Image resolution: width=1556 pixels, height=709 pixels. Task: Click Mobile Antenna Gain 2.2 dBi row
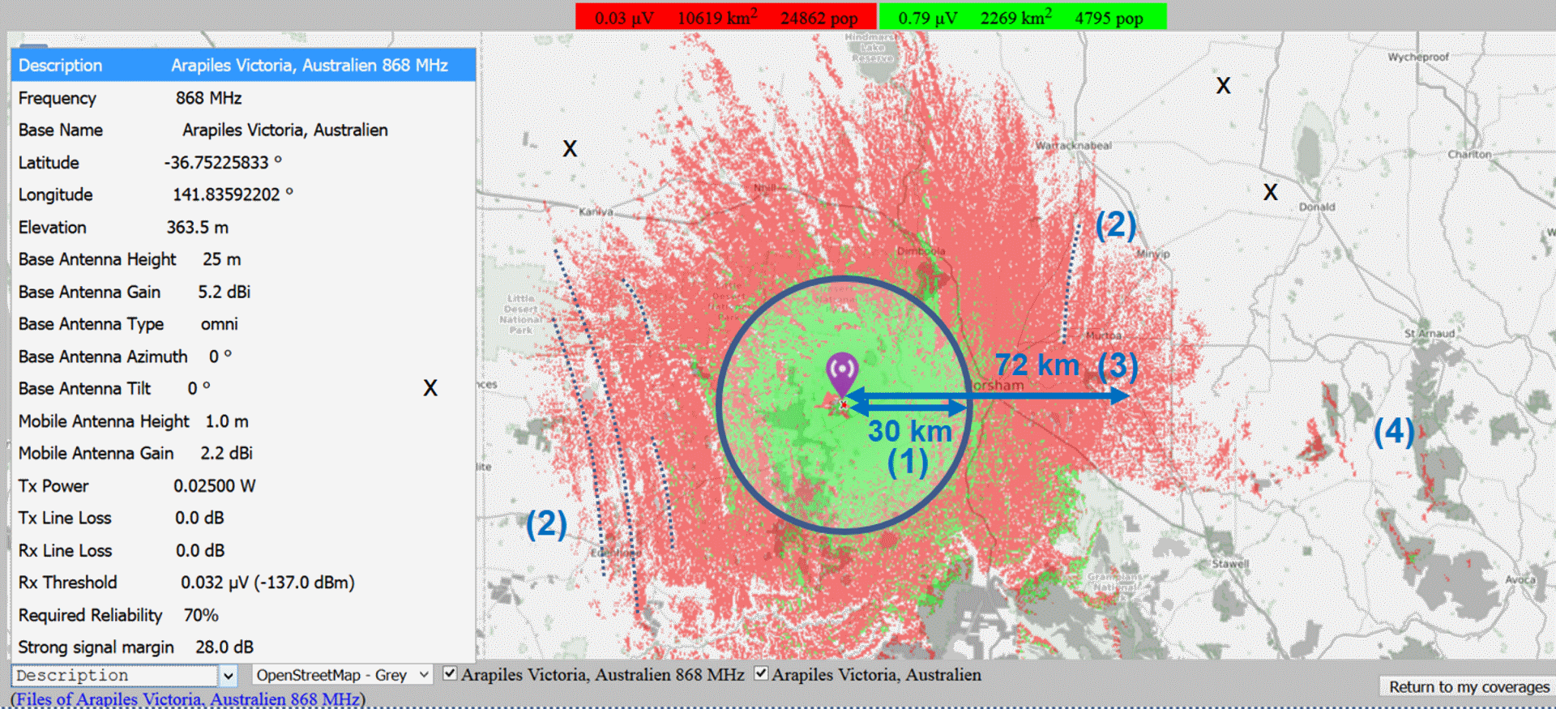(243, 453)
